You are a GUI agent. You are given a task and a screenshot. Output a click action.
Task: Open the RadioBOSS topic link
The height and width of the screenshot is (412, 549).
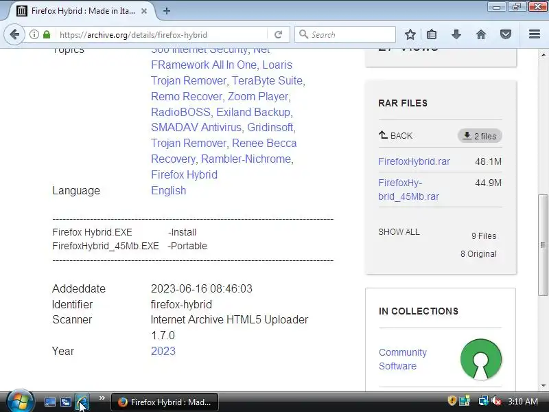tap(180, 112)
